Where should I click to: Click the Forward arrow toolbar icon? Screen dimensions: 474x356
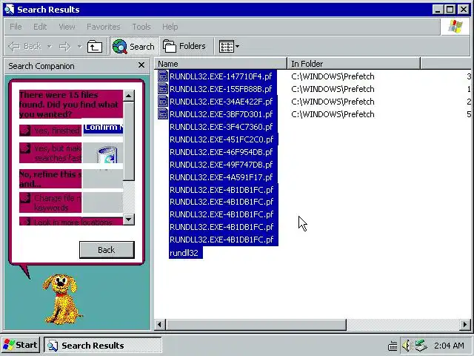click(64, 46)
